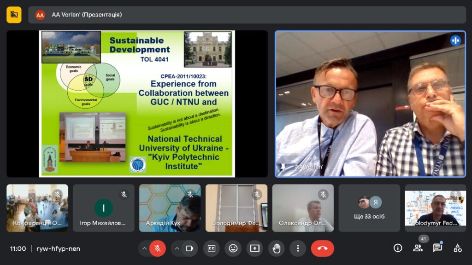Viewport: 472px width, 265px height.
Task: Open the activities panel
Action: (x=457, y=248)
